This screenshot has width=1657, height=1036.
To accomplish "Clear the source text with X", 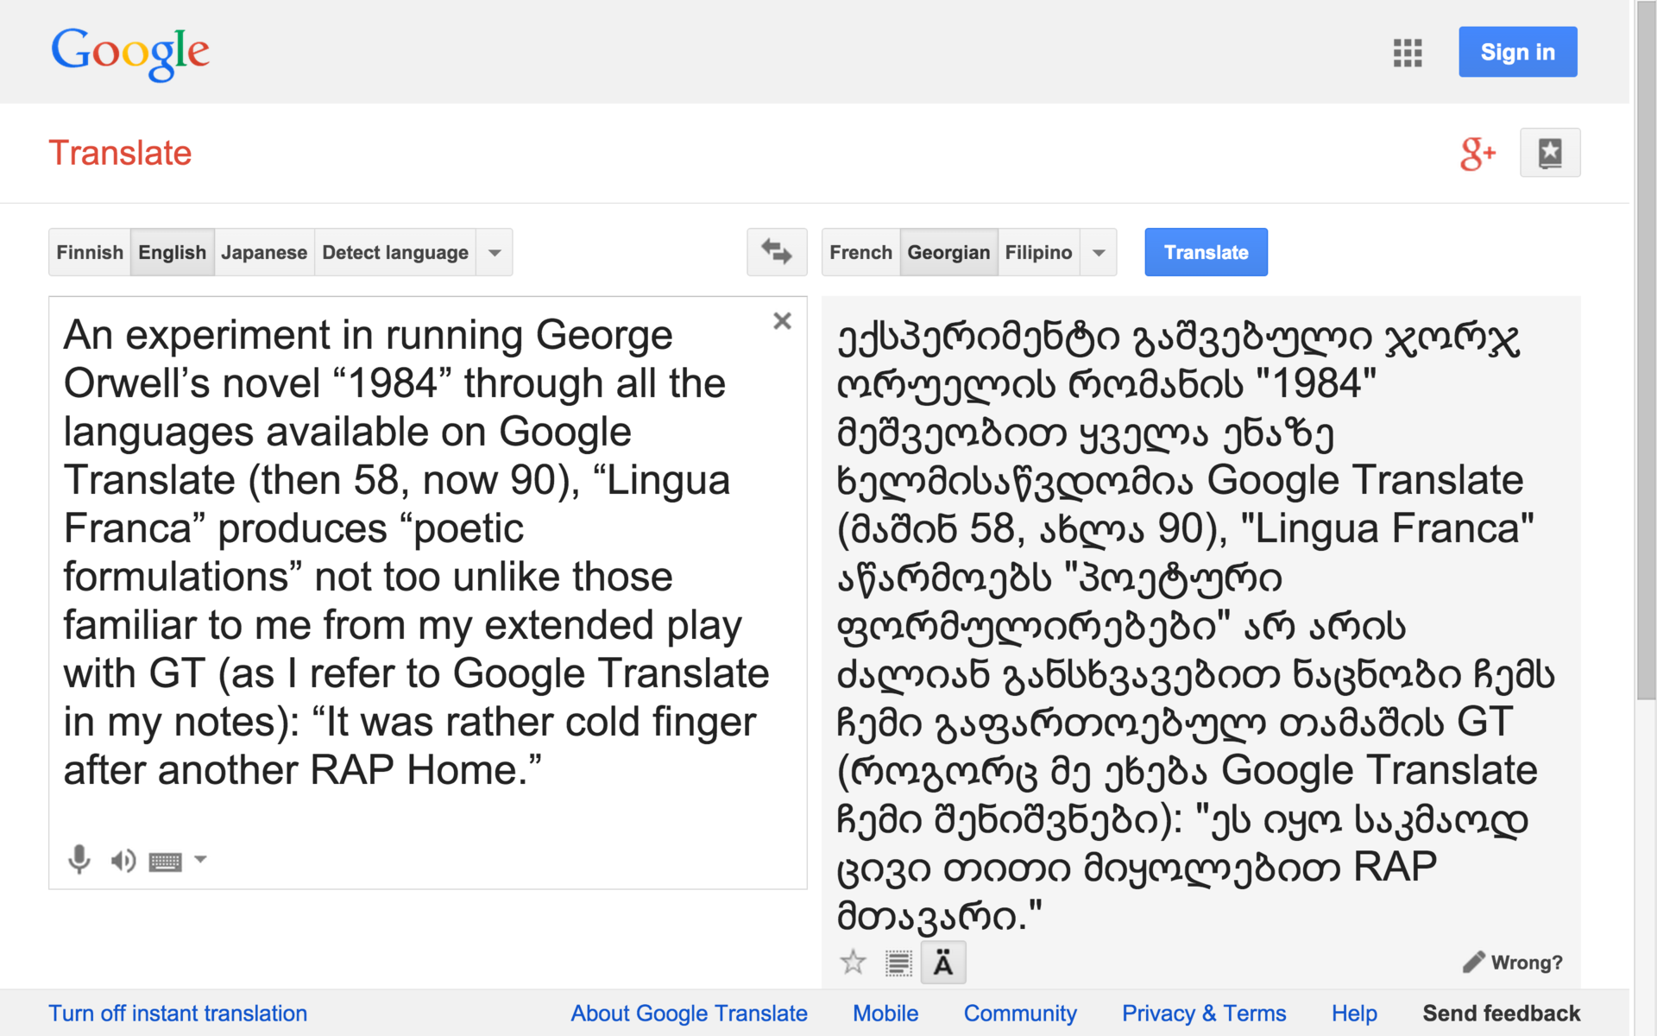I will point(782,321).
